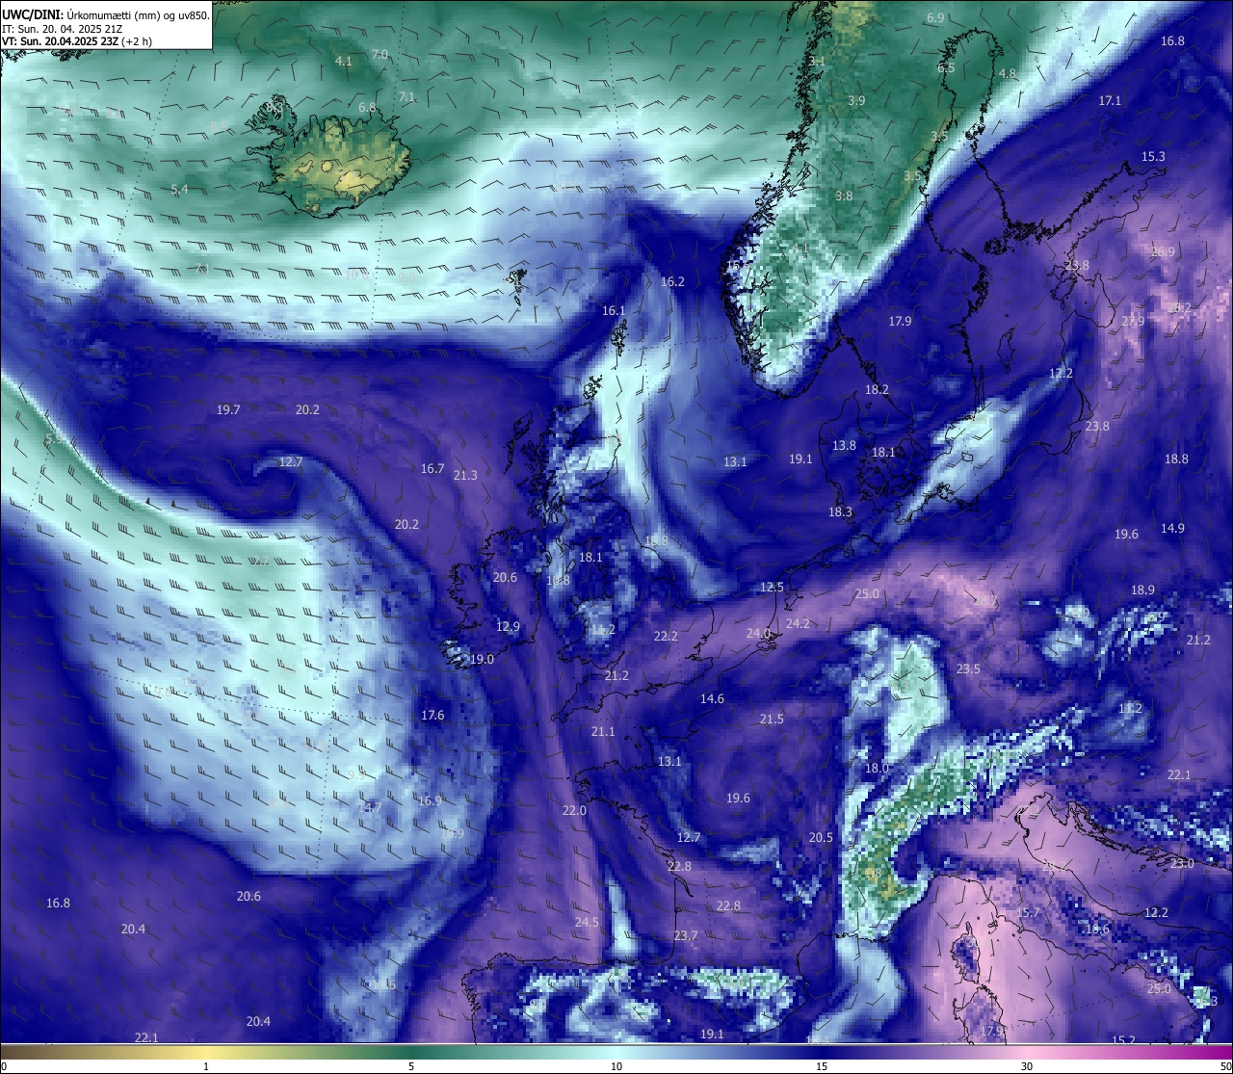Click the 18.2 map value
The image size is (1233, 1074).
click(877, 390)
